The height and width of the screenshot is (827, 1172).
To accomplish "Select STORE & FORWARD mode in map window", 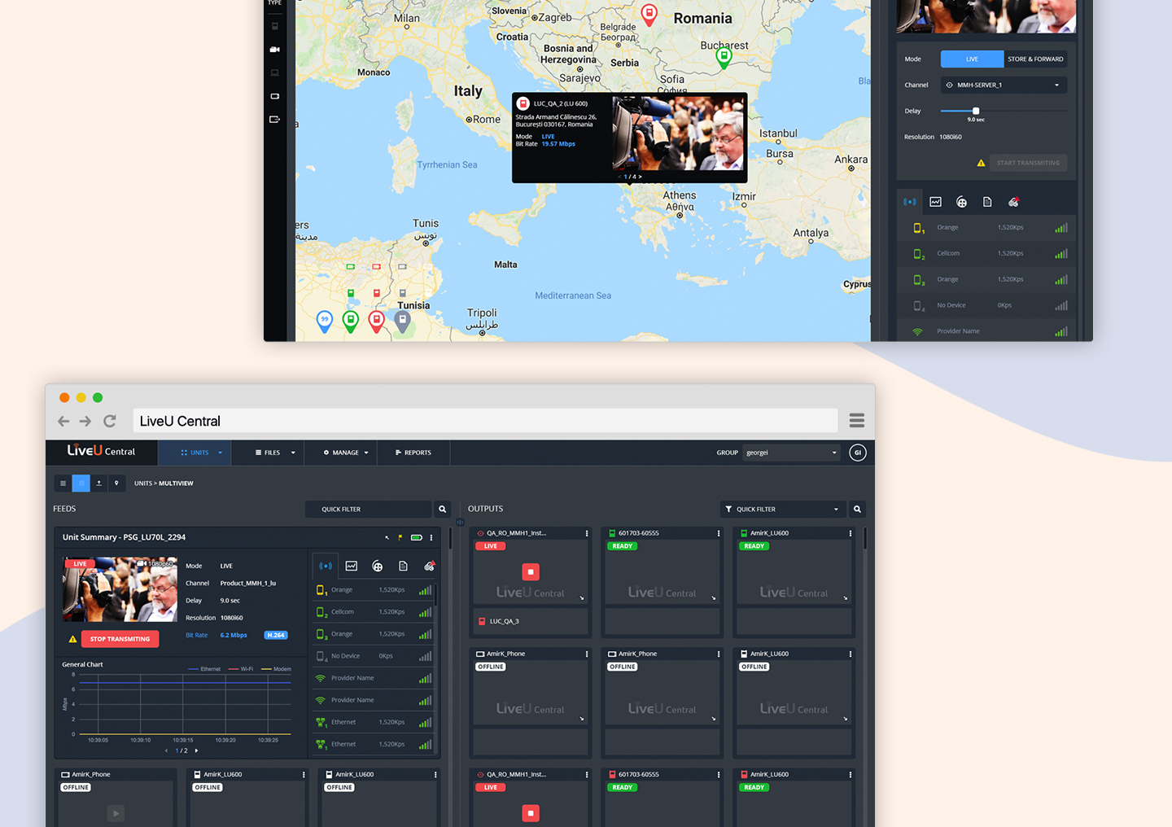I will (x=1035, y=59).
